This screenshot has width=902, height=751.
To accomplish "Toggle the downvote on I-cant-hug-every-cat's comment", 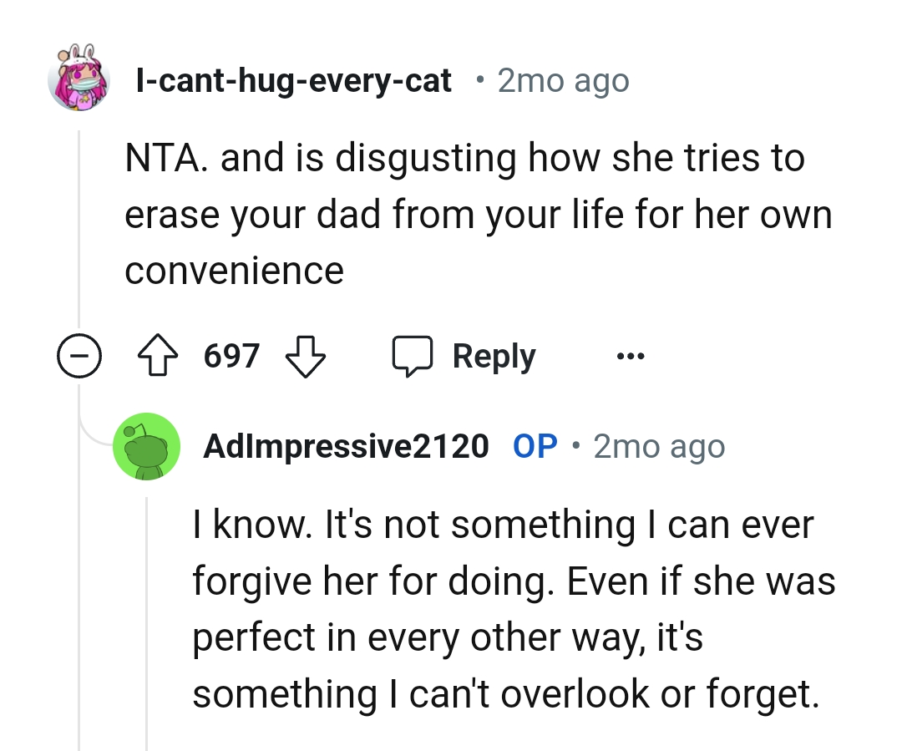I will (304, 355).
